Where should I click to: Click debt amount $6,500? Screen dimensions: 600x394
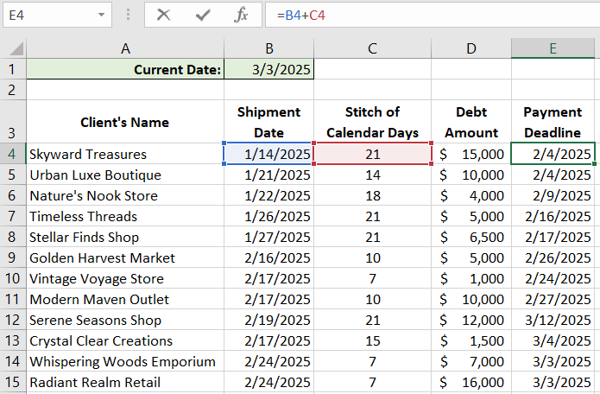click(x=471, y=237)
